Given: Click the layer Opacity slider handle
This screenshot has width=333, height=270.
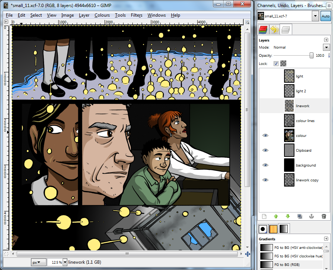Looking at the screenshot, I should click(311, 55).
